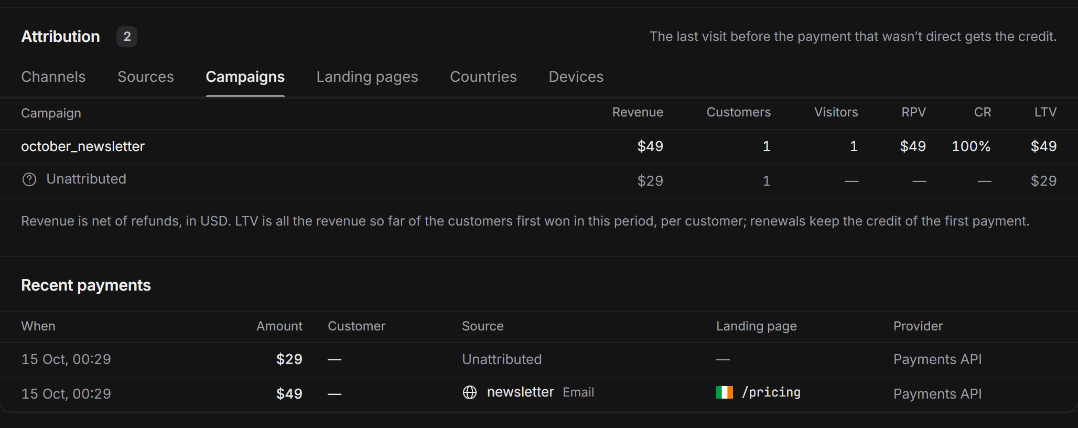Click the Customers column header
1078x428 pixels.
click(739, 112)
